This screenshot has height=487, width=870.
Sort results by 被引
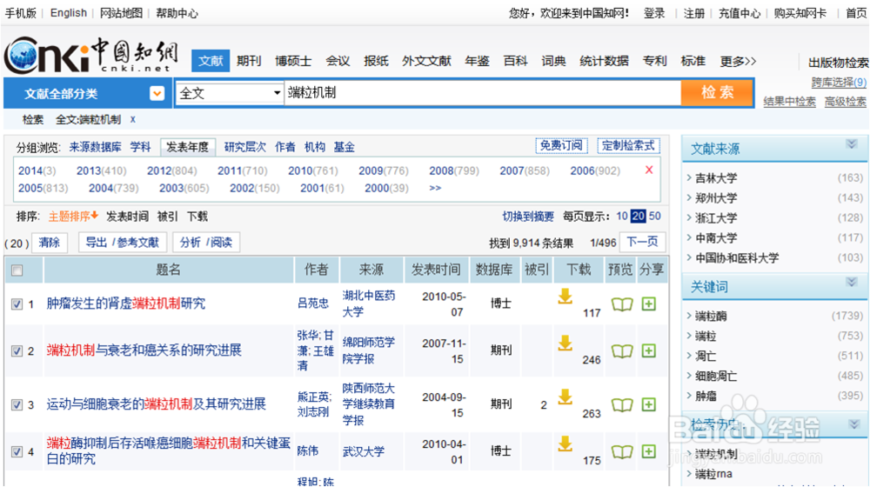[x=167, y=217]
